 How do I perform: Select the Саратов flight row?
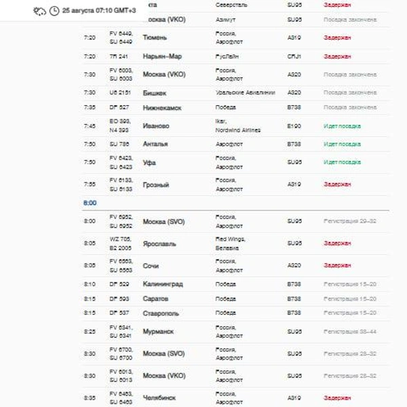tap(235, 298)
